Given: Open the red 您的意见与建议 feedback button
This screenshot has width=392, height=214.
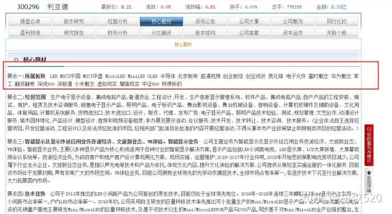Looking at the screenshot, I should pos(369,145).
